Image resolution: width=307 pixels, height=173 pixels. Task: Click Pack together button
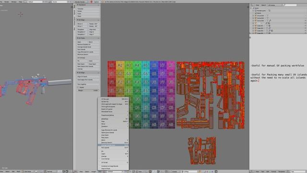pyautogui.click(x=88, y=84)
